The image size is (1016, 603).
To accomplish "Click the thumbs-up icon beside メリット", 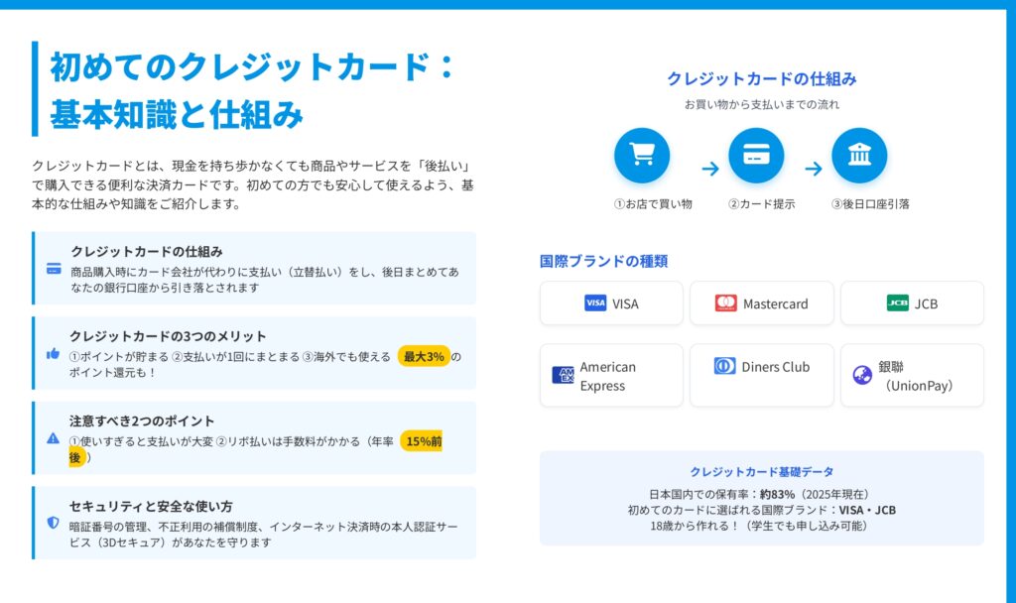I will coord(54,354).
